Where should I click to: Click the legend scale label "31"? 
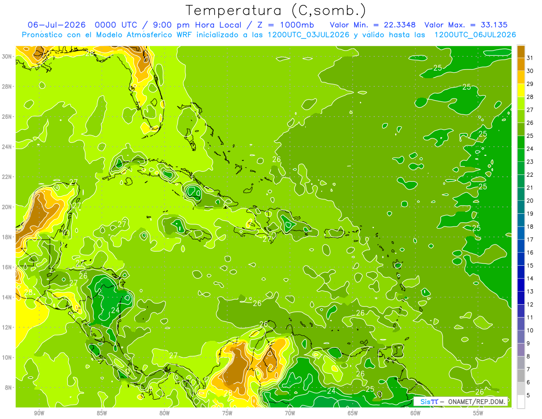pos(530,58)
